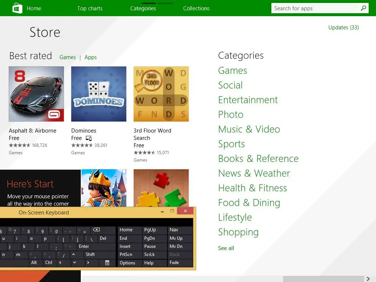Open the Social category
This screenshot has height=282, width=376.
pos(231,85)
